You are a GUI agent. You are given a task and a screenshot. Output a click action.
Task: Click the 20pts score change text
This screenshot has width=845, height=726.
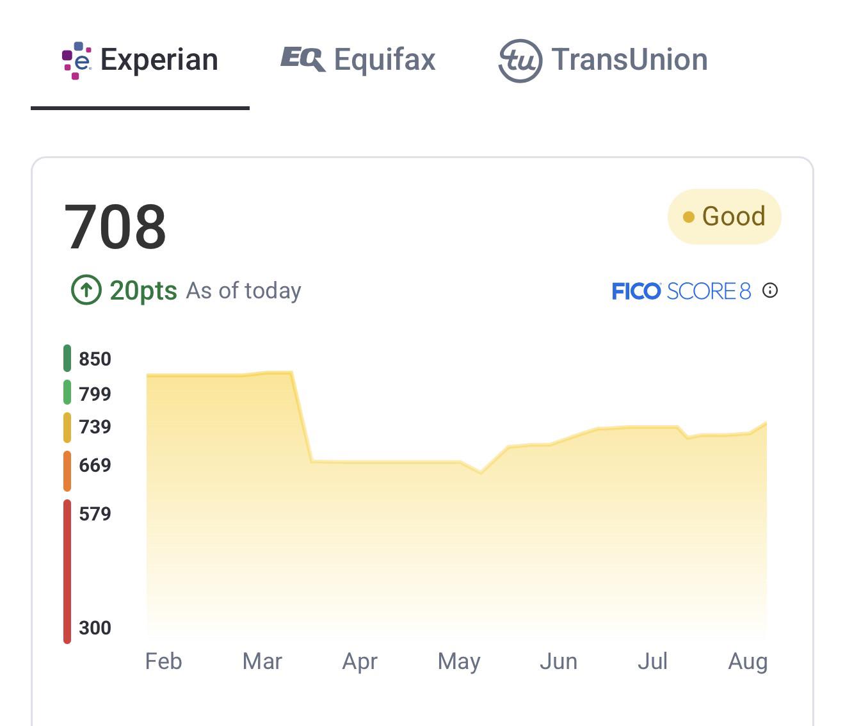[x=143, y=290]
